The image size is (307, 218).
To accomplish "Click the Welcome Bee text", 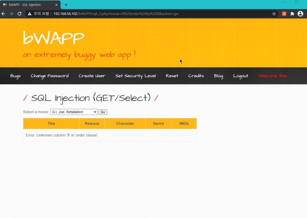I will pos(273,76).
